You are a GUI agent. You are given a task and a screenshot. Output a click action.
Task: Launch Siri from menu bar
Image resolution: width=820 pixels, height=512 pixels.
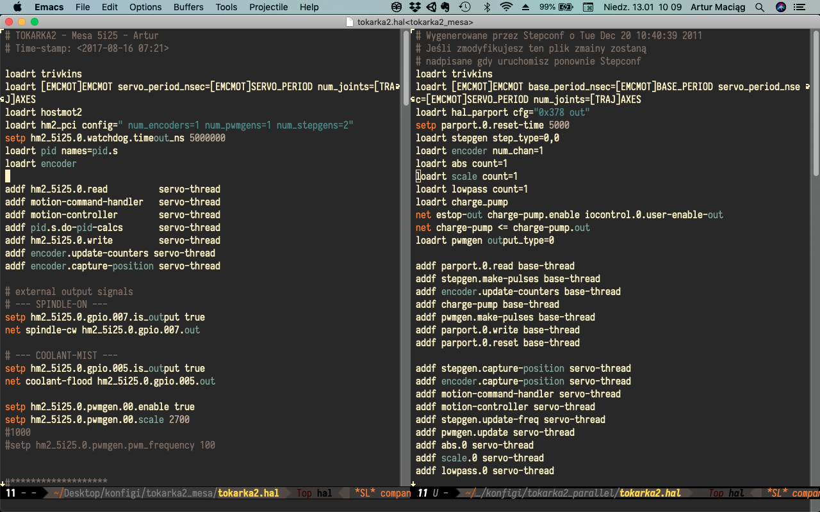[x=781, y=7]
